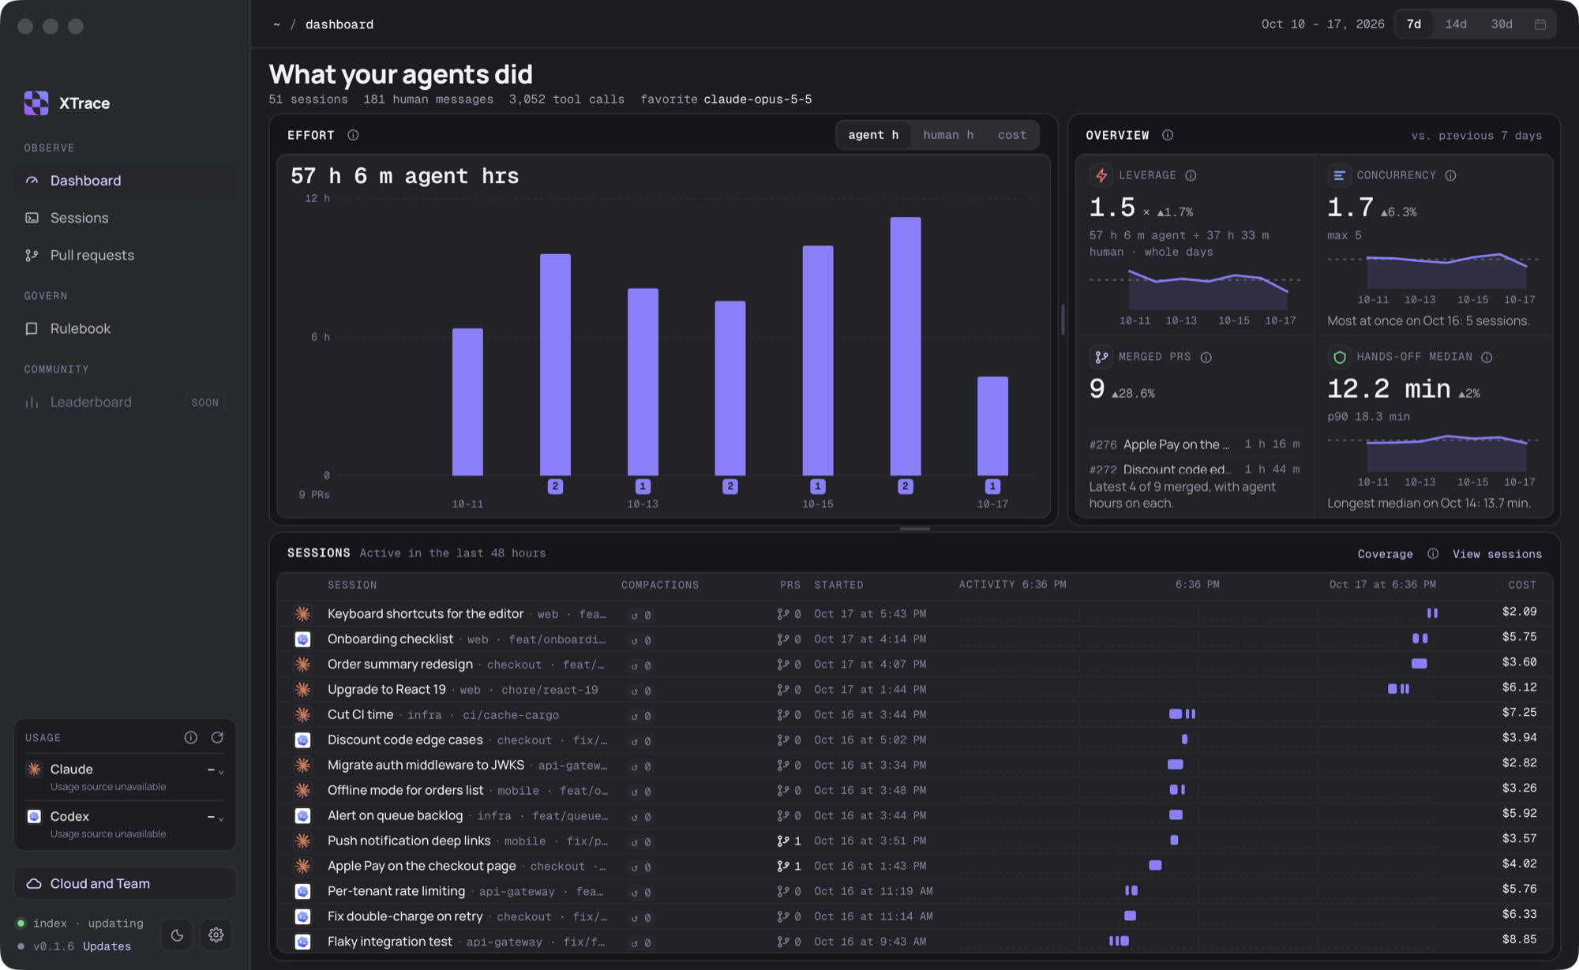This screenshot has width=1579, height=970.
Task: Click the Coverage info icon
Action: point(1432,554)
